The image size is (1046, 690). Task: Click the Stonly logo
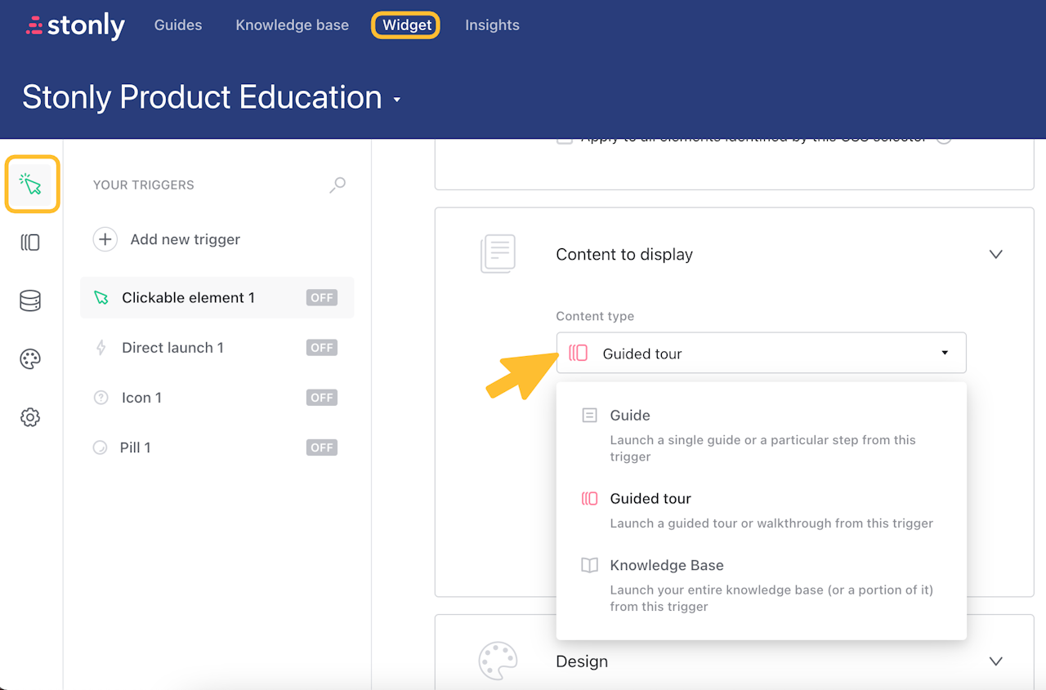coord(75,26)
